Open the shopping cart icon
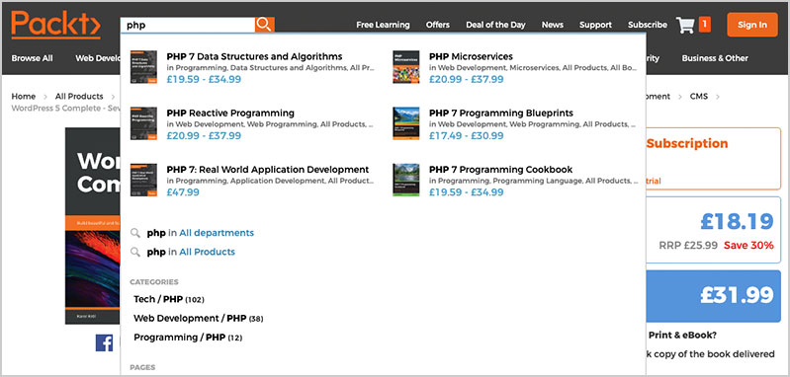Viewport: 790px width, 377px height. tap(685, 25)
